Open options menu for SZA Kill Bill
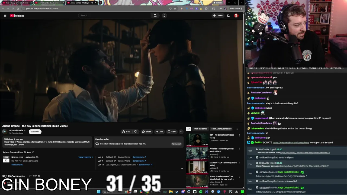The width and height of the screenshot is (347, 195). (x=239, y=135)
